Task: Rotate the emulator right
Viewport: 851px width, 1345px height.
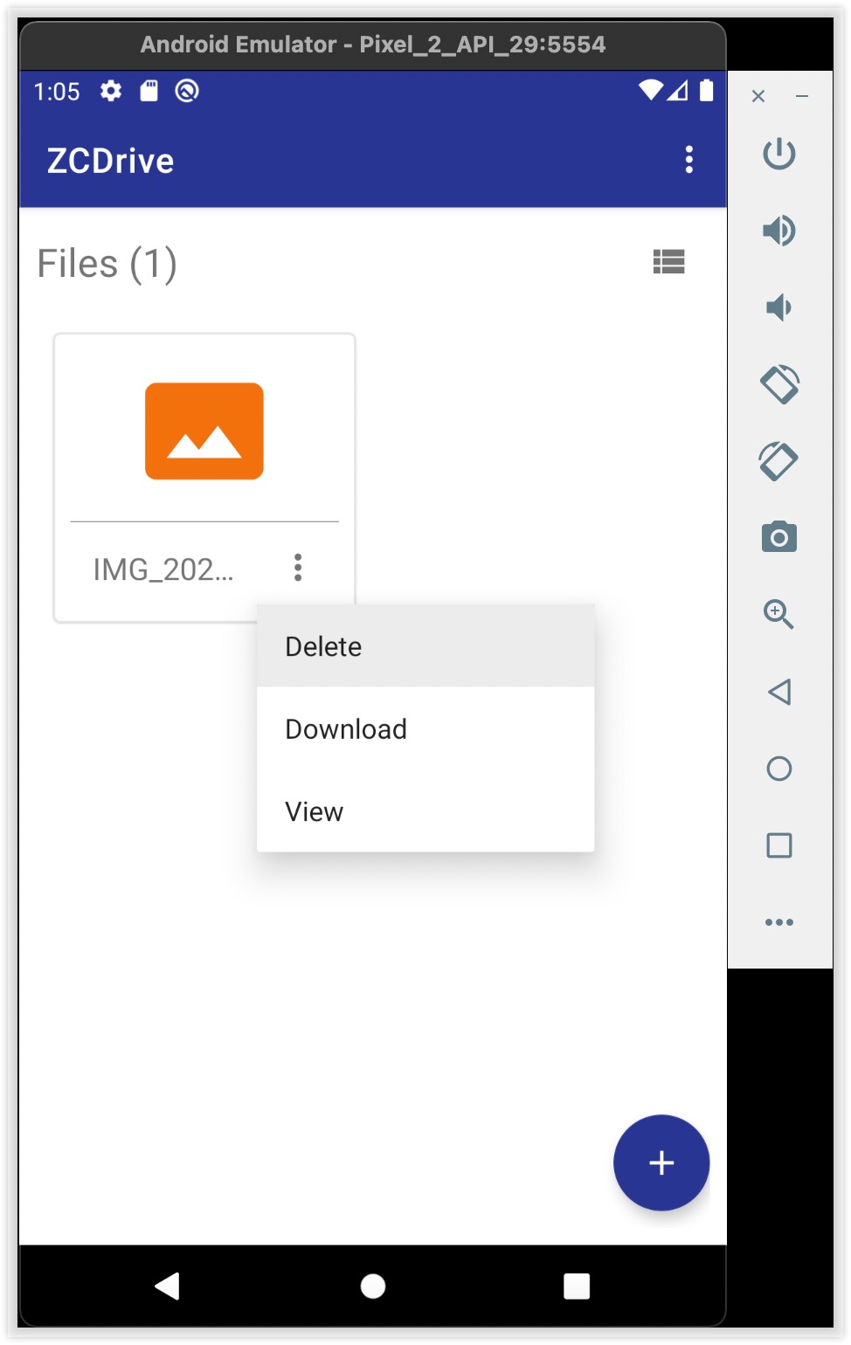Action: 778,461
